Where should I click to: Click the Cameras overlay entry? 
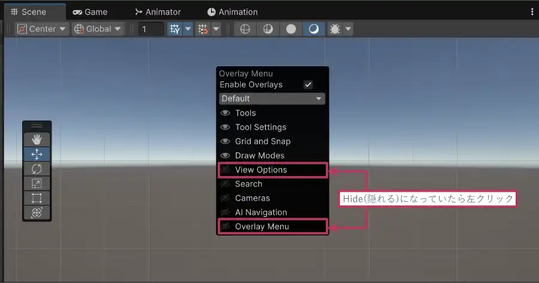tap(252, 198)
